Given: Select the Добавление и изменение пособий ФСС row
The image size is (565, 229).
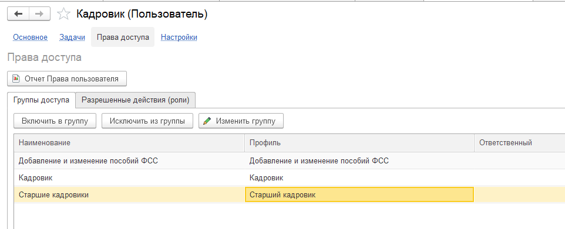Looking at the screenshot, I should point(290,160).
